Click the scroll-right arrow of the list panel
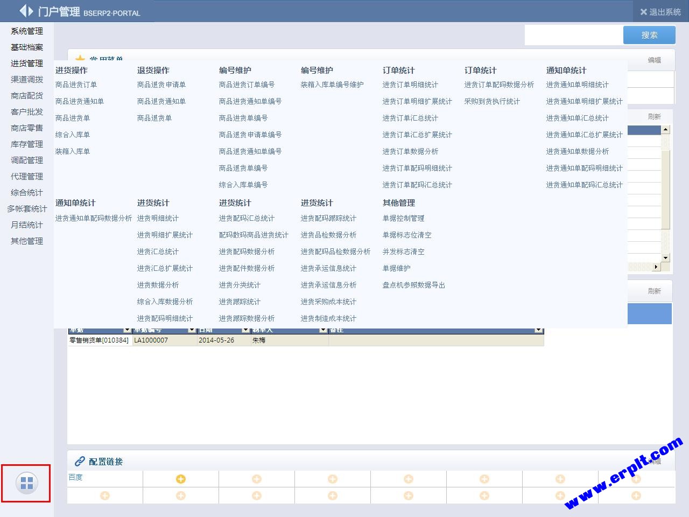Viewport: 689px width, 517px height. pos(656,267)
